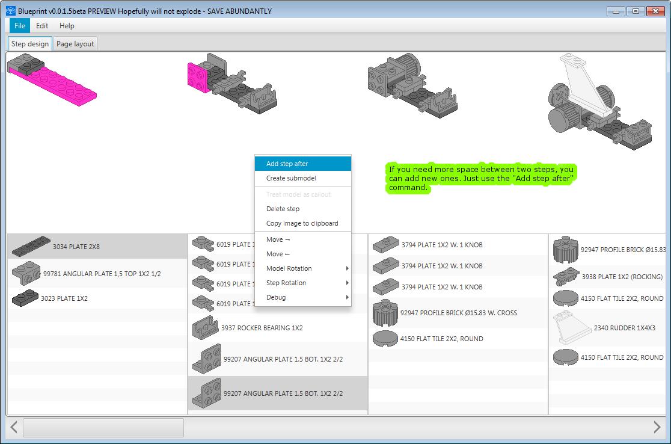This screenshot has width=671, height=444.
Task: Choose Move ← in context menu
Action: tap(303, 254)
